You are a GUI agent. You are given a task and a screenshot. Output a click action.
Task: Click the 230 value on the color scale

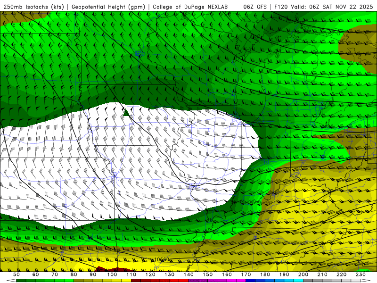(361, 275)
